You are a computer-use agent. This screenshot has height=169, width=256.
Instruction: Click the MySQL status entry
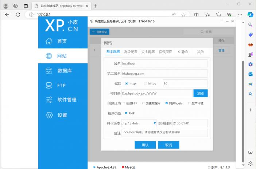click(128, 167)
